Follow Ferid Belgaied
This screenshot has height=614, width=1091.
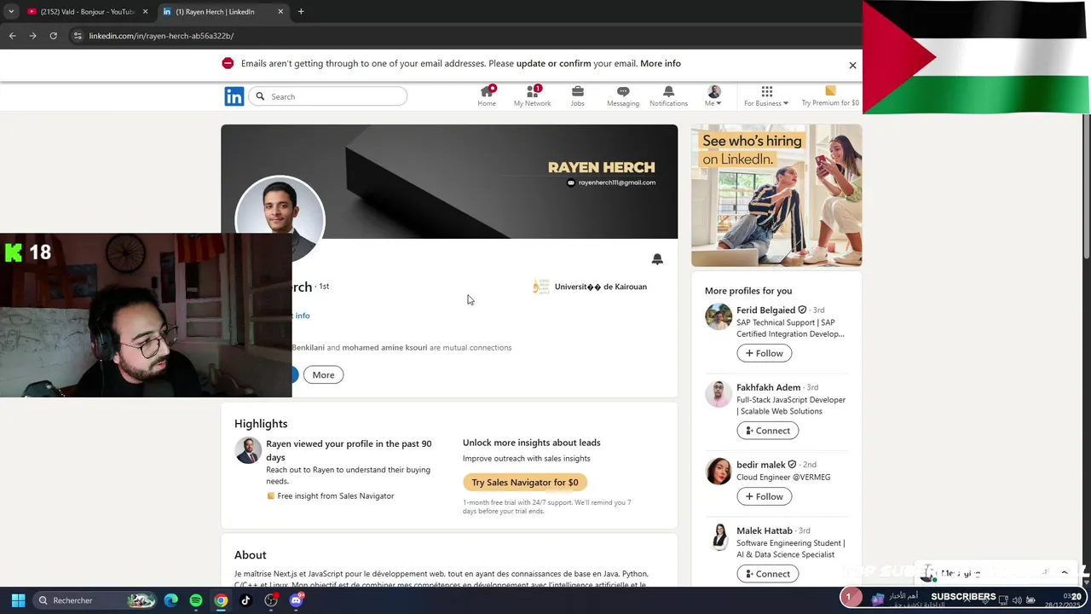pos(764,353)
